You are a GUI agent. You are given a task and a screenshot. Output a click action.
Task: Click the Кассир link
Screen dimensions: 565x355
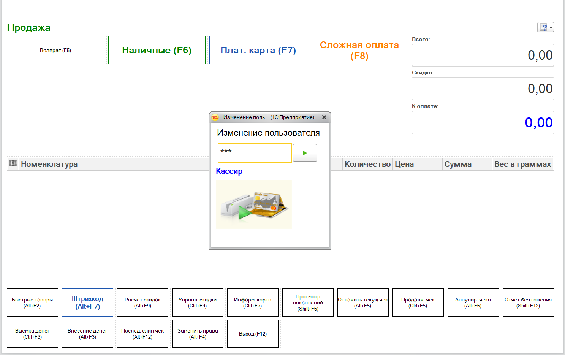pyautogui.click(x=229, y=171)
